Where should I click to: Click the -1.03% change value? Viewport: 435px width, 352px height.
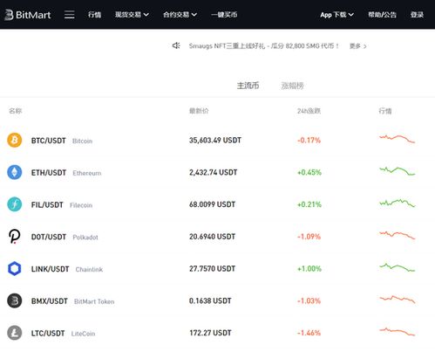309,300
